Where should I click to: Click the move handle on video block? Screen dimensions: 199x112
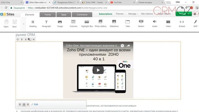[x=18, y=40]
